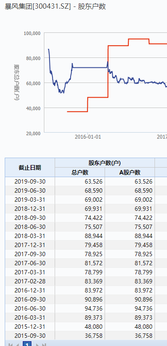Click the vertical 股东总户数(户) axis title

(17, 82)
